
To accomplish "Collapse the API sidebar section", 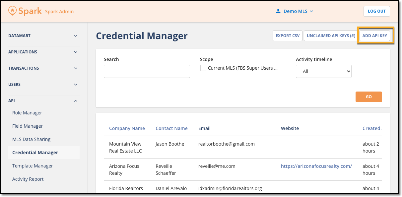I will point(43,101).
